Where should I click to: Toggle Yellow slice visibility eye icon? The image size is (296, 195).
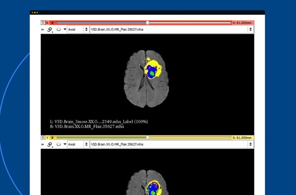(52, 137)
